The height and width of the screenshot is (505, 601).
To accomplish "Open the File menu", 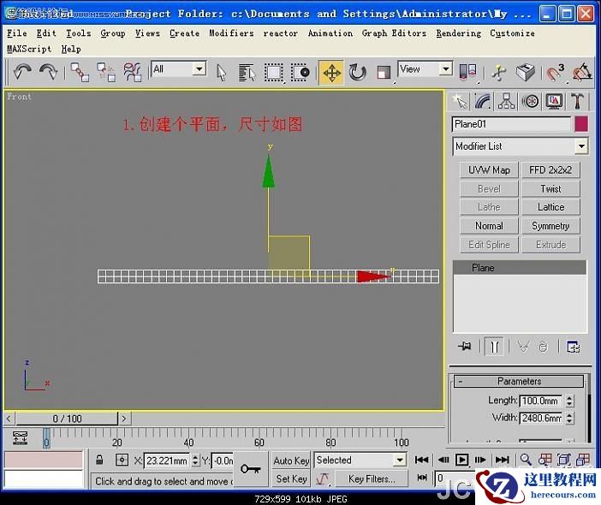I will point(17,33).
